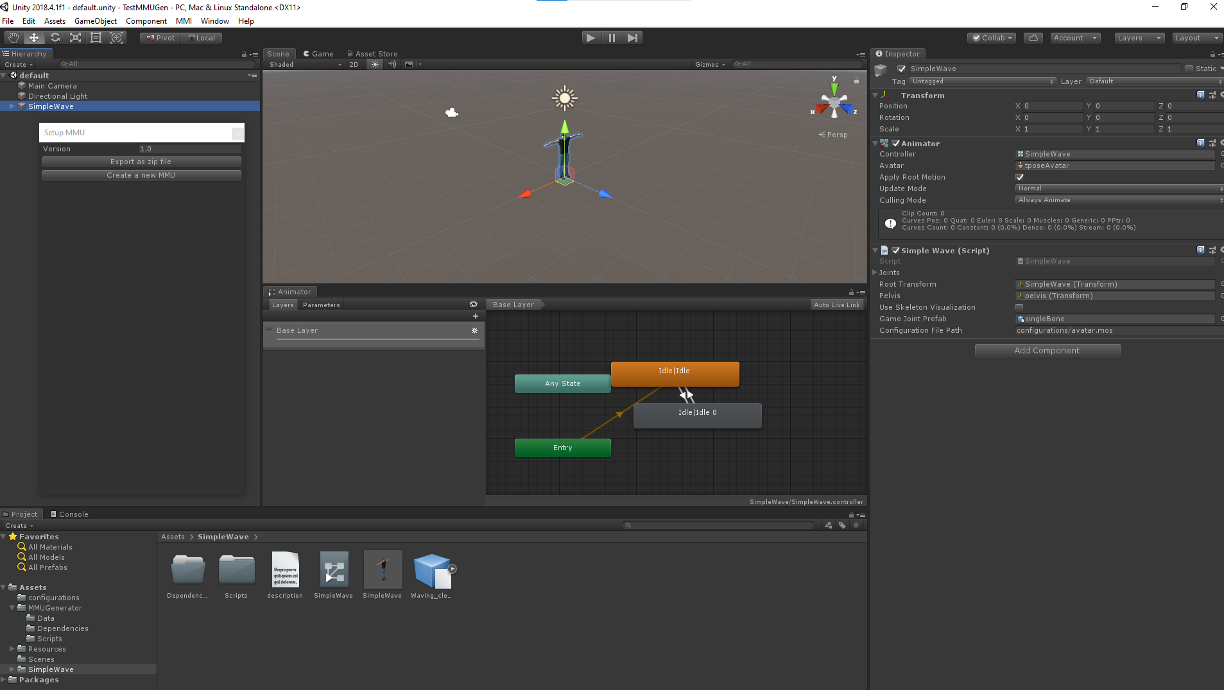The width and height of the screenshot is (1224, 690).
Task: Toggle 2D scene view mode
Action: click(354, 64)
